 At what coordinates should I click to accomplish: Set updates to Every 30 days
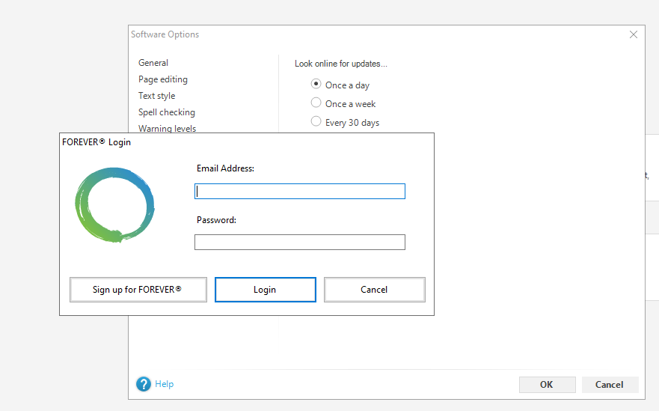[316, 122]
